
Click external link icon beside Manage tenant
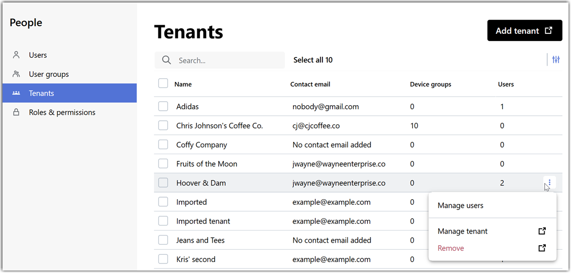click(542, 231)
